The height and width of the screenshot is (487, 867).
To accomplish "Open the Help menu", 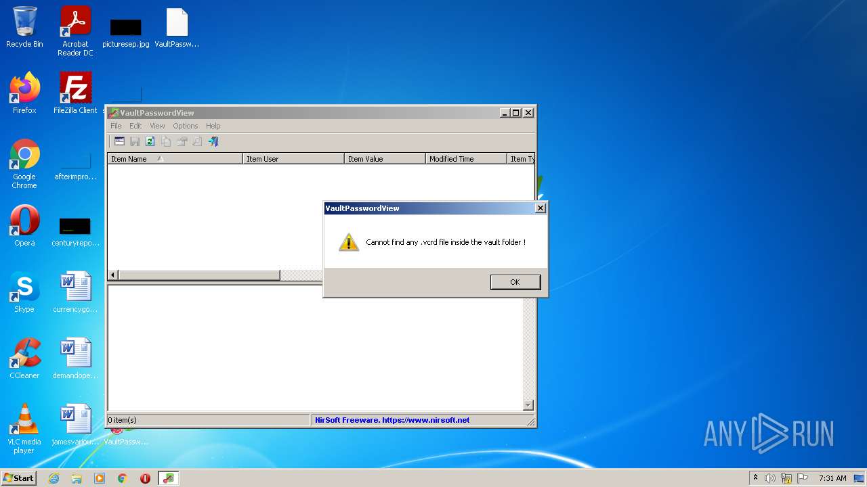I will [x=213, y=126].
